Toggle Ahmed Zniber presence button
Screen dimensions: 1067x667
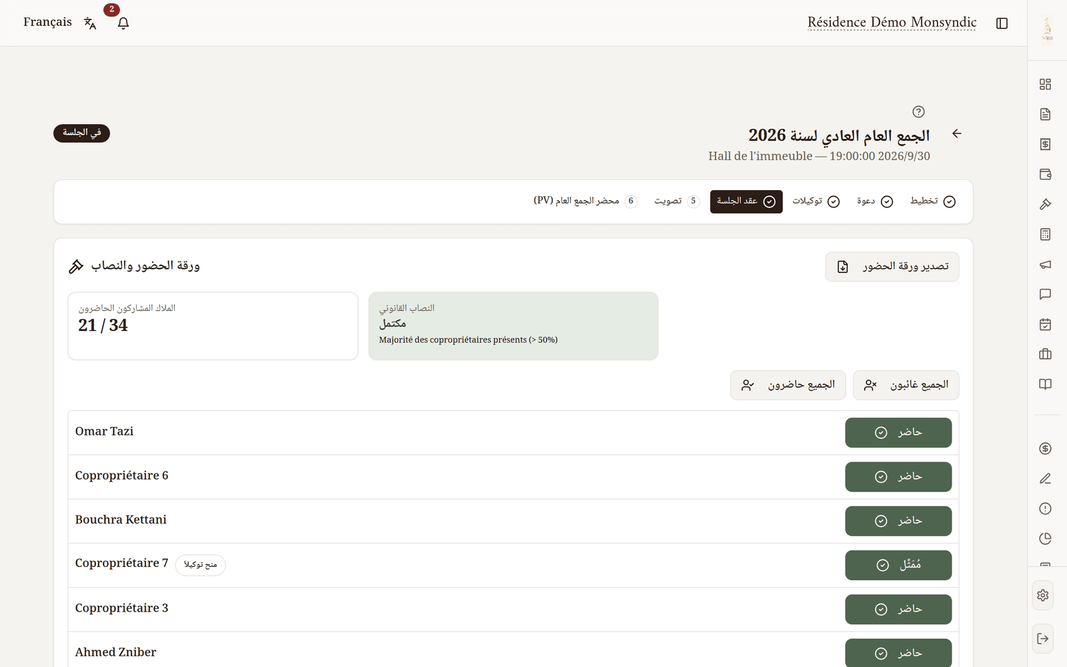click(898, 653)
